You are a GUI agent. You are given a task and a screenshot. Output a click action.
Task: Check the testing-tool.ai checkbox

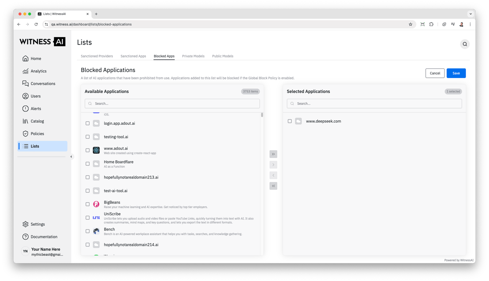[x=87, y=137]
